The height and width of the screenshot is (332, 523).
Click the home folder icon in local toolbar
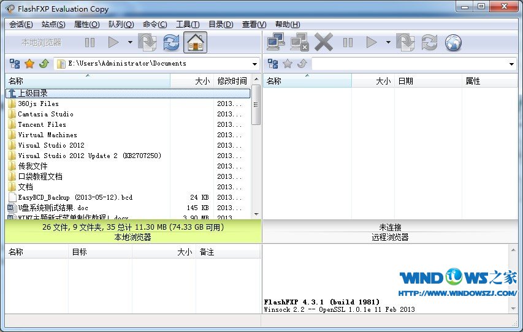point(195,42)
